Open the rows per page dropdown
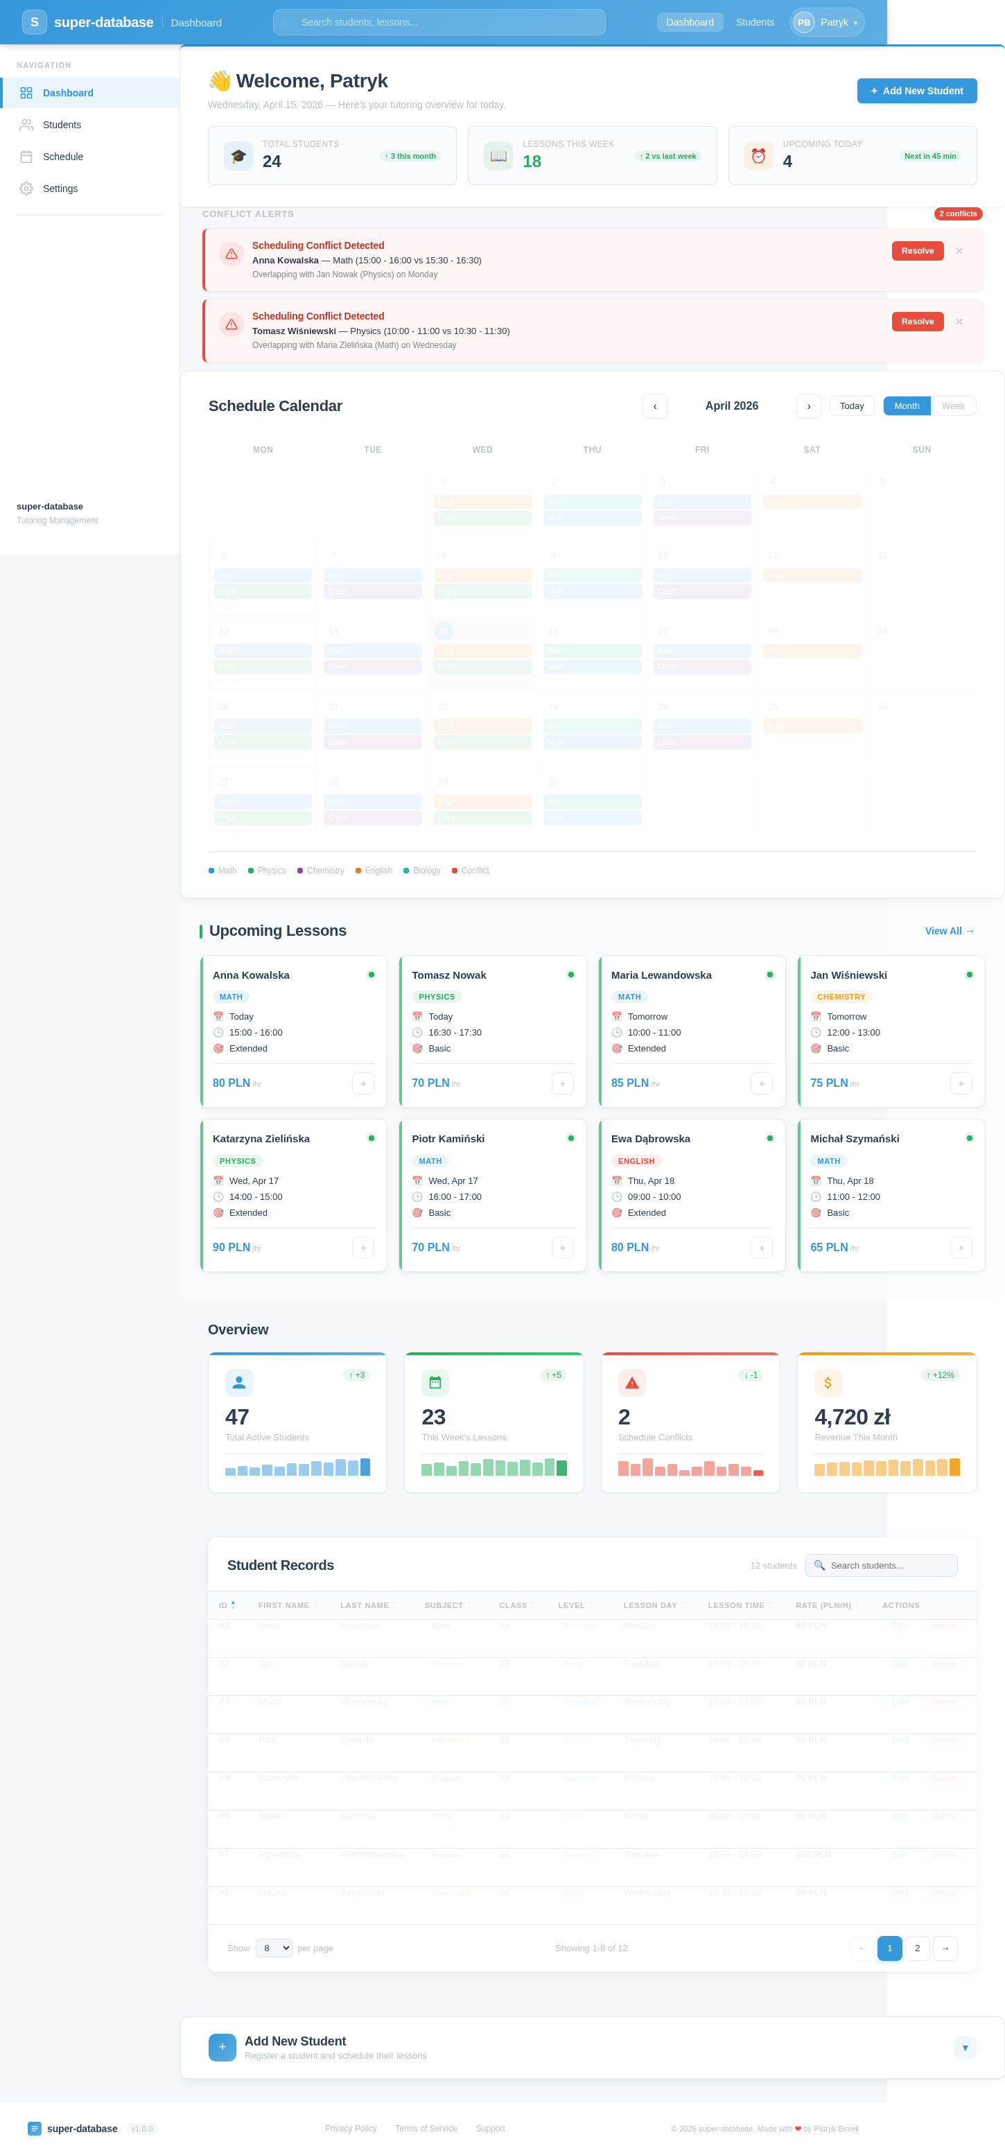The height and width of the screenshot is (2155, 1005). click(274, 1948)
